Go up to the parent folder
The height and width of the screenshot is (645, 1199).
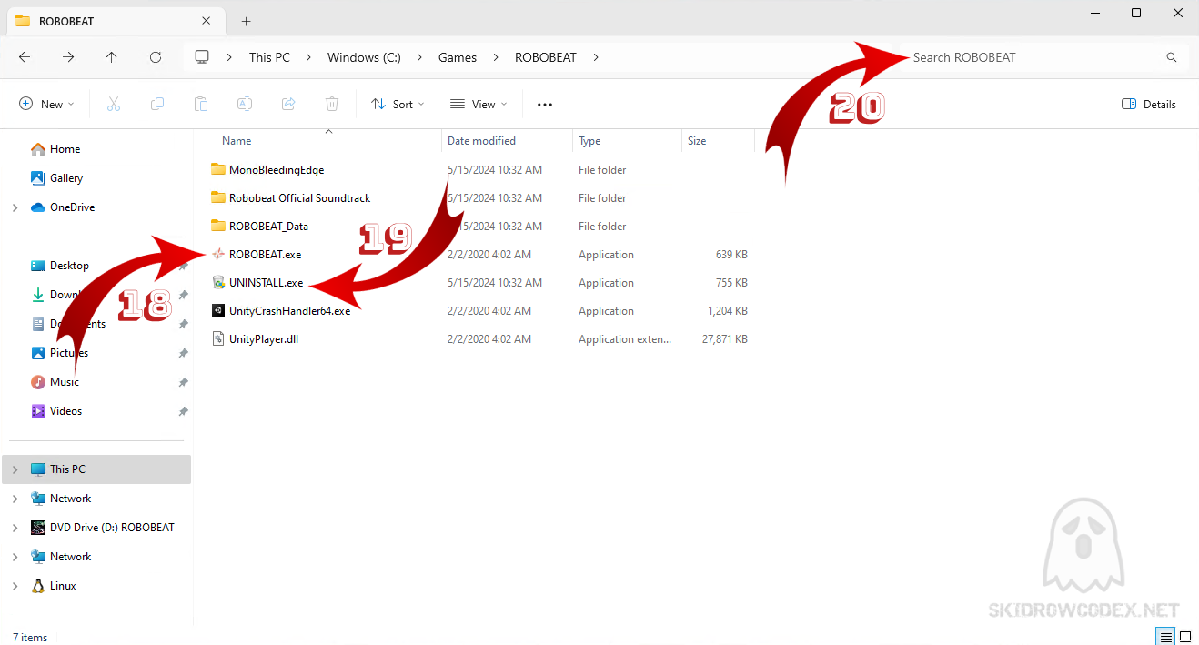pyautogui.click(x=112, y=57)
